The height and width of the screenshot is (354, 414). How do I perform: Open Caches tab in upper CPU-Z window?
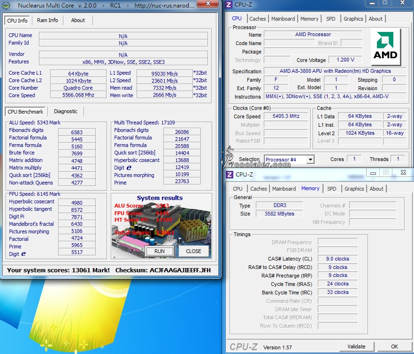click(258, 19)
